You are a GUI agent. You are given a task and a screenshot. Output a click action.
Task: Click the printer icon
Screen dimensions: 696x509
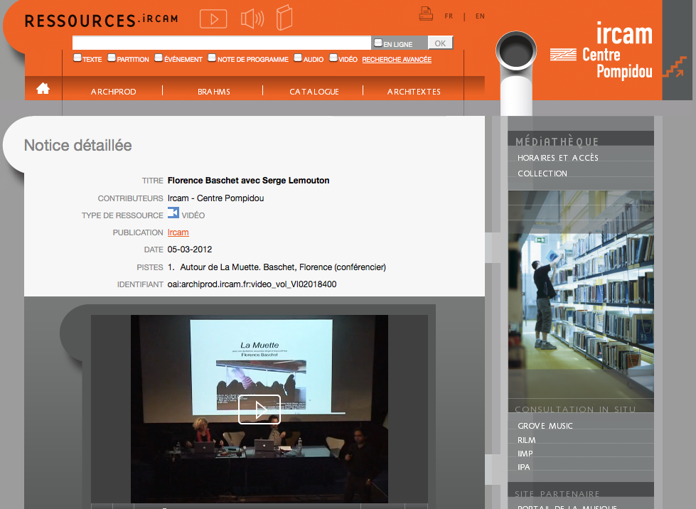click(426, 14)
